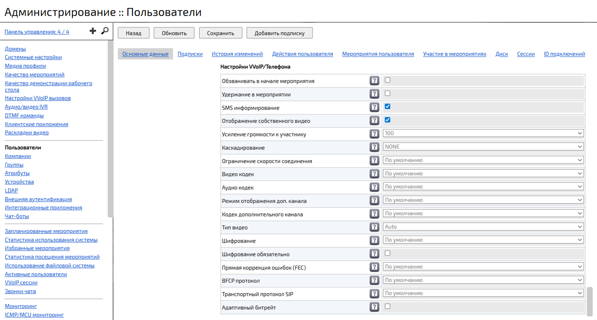
Task: Open help icon for SMS информирование
Action: [x=374, y=108]
